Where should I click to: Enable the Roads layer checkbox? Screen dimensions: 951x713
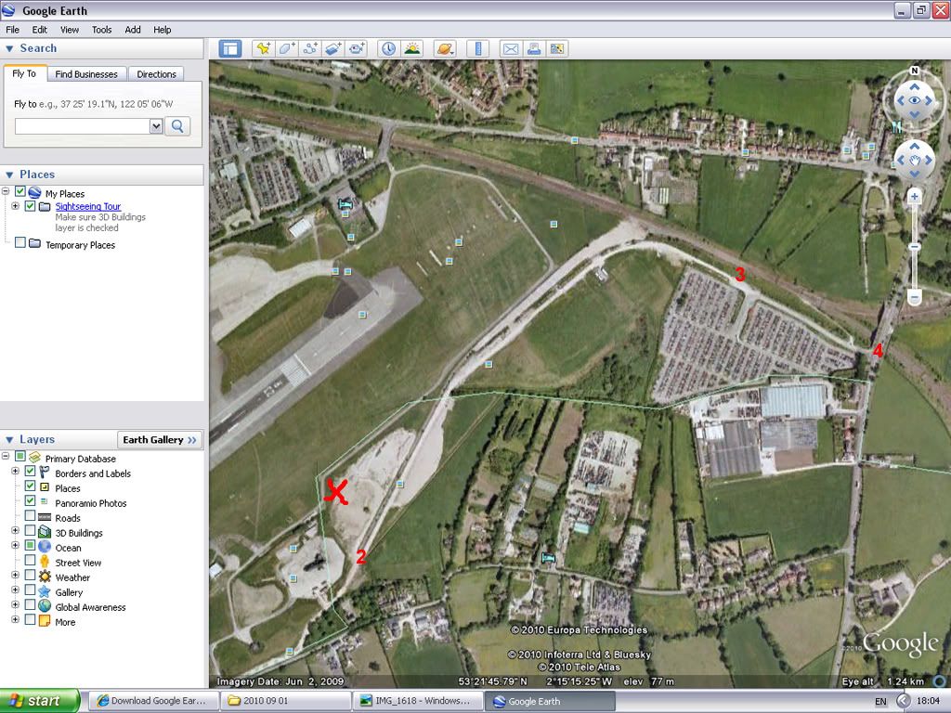pyautogui.click(x=31, y=518)
